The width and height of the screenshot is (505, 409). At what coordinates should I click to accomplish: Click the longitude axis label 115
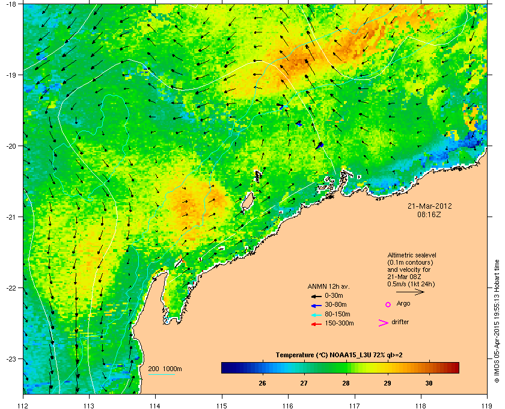pyautogui.click(x=222, y=406)
